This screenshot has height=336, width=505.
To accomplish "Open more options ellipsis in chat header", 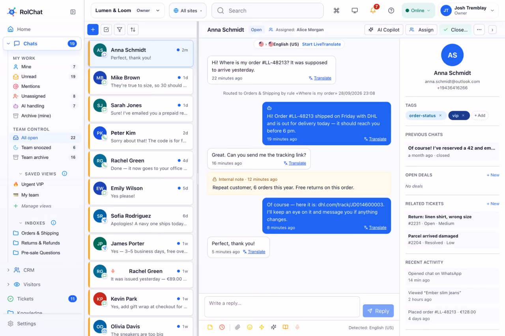I will point(479,30).
